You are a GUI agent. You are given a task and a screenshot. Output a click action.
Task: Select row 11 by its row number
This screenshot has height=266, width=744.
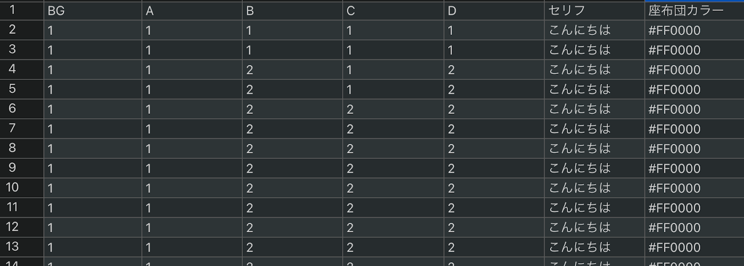click(13, 207)
